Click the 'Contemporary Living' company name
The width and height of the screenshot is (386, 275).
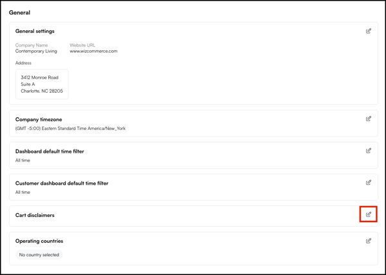36,52
